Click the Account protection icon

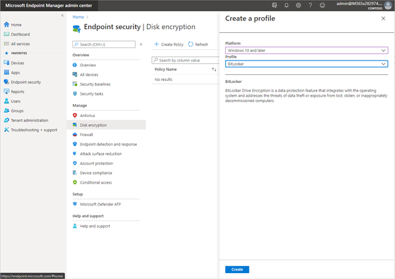[x=75, y=163]
